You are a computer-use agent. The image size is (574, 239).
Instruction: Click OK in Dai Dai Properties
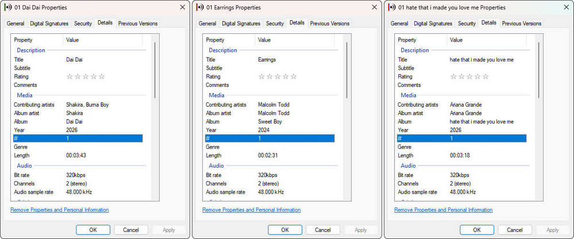tap(93, 230)
